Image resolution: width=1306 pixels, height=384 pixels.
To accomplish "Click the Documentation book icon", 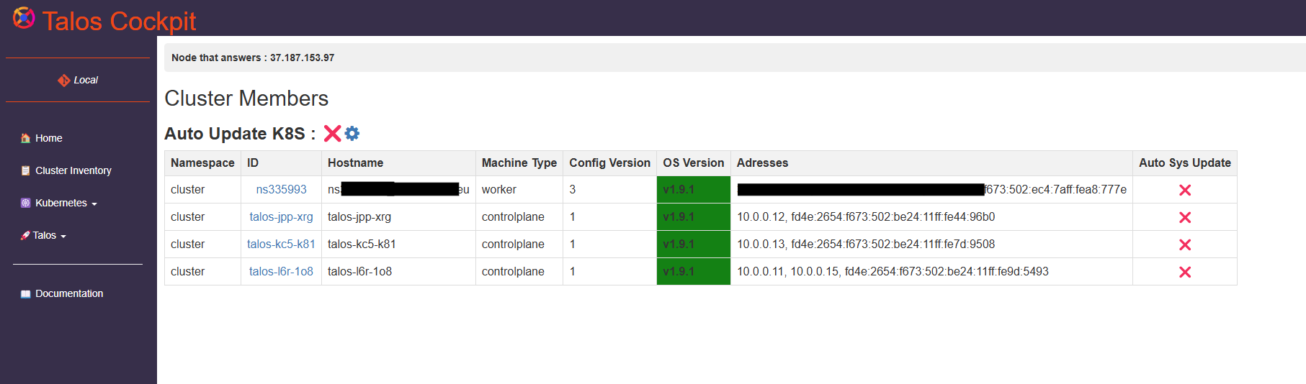I will click(26, 293).
